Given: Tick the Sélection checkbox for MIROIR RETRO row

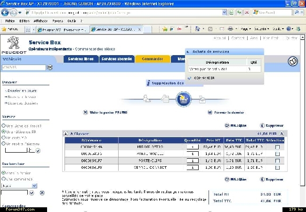Looking at the screenshot, I should (277, 147).
